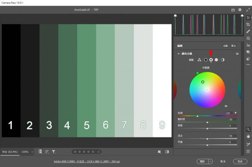Click the 自動 auto adjust button
Screen dimensions: 252x167
[225, 46]
